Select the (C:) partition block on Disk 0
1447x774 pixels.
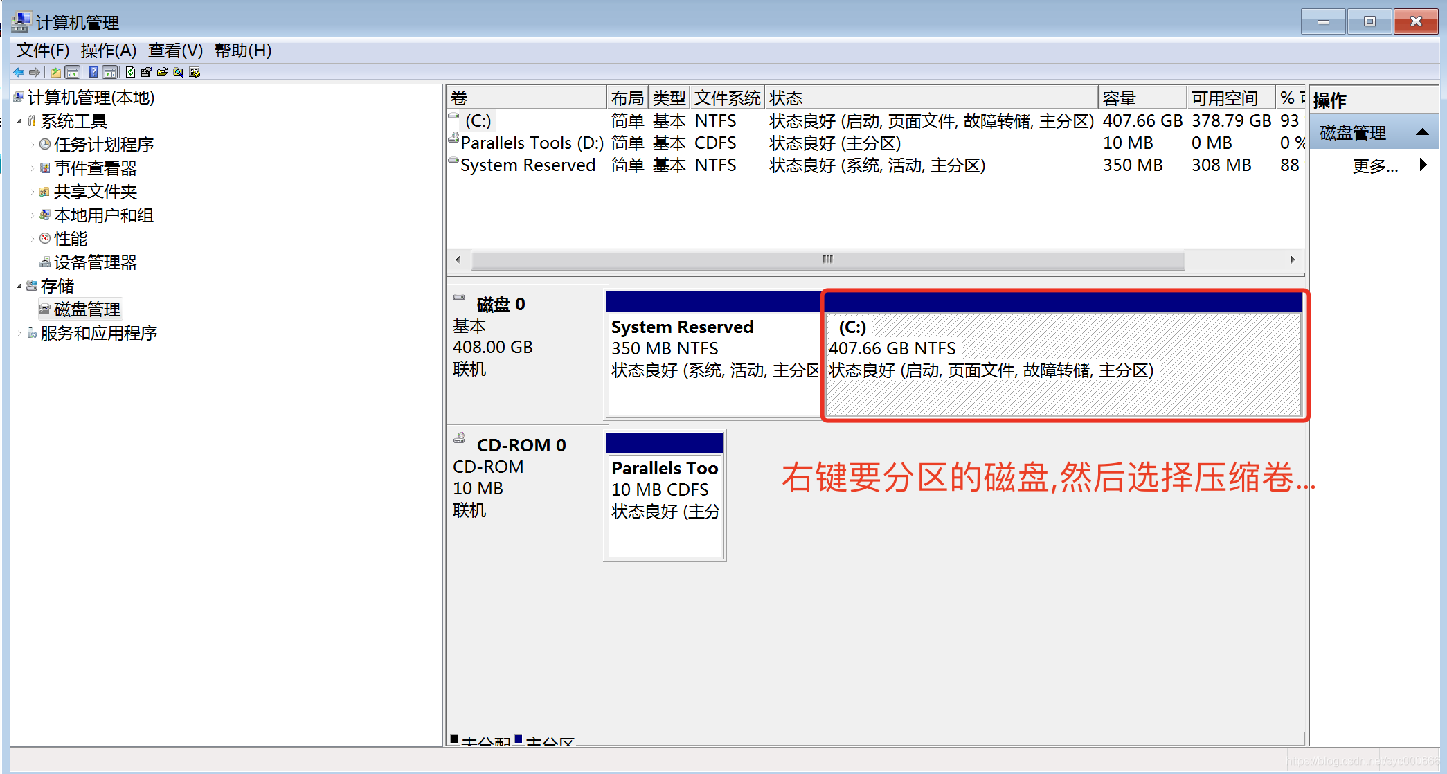coord(1063,363)
